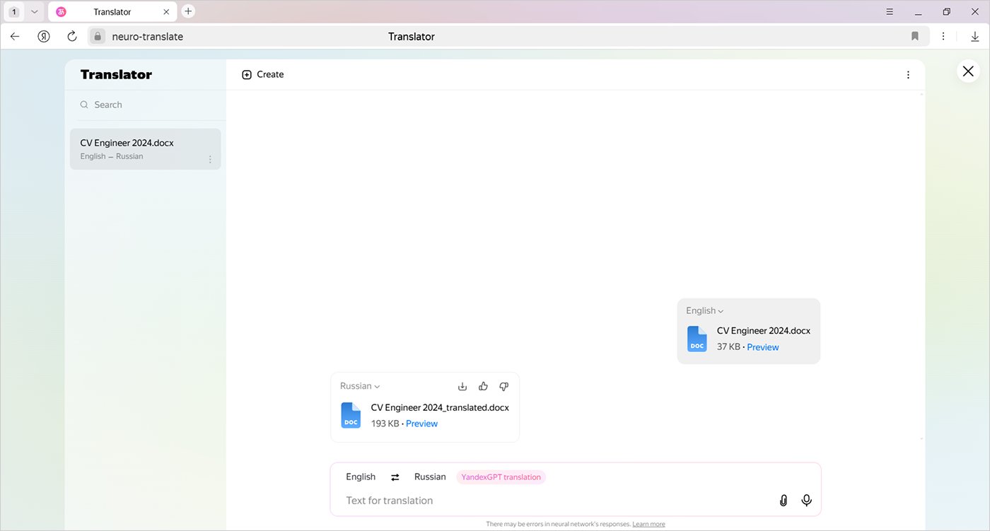Create a new translation

[263, 74]
